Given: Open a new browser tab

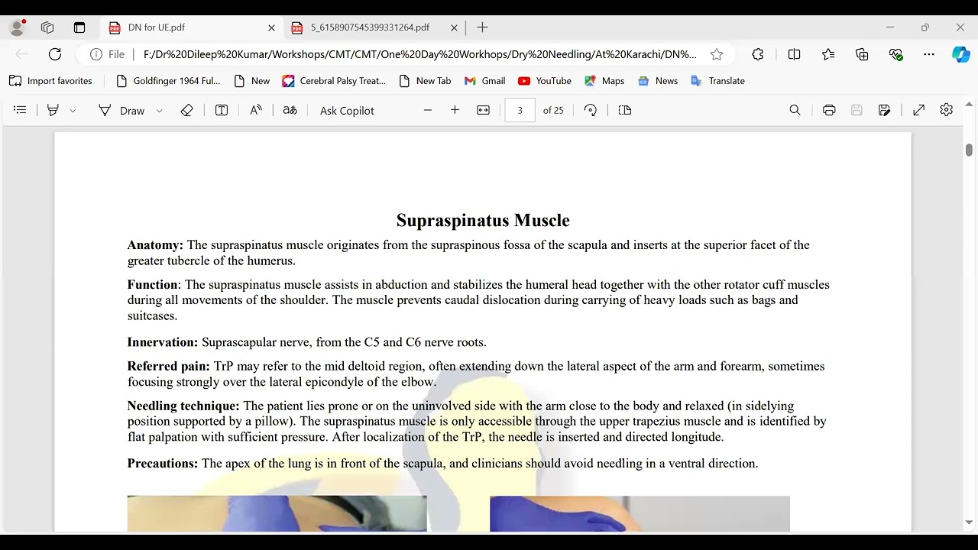Looking at the screenshot, I should click(482, 27).
